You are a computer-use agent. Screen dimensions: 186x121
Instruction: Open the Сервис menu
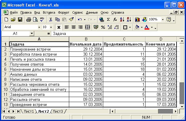(77, 12)
